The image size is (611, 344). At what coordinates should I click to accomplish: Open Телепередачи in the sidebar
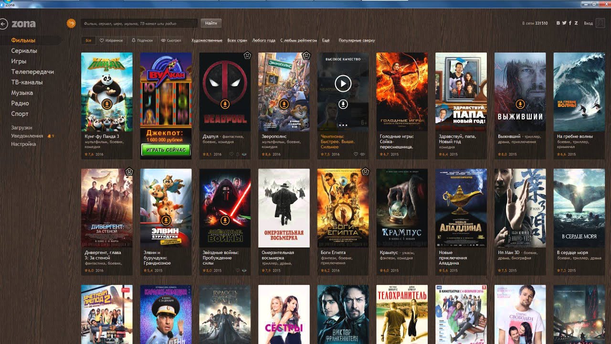[x=32, y=72]
